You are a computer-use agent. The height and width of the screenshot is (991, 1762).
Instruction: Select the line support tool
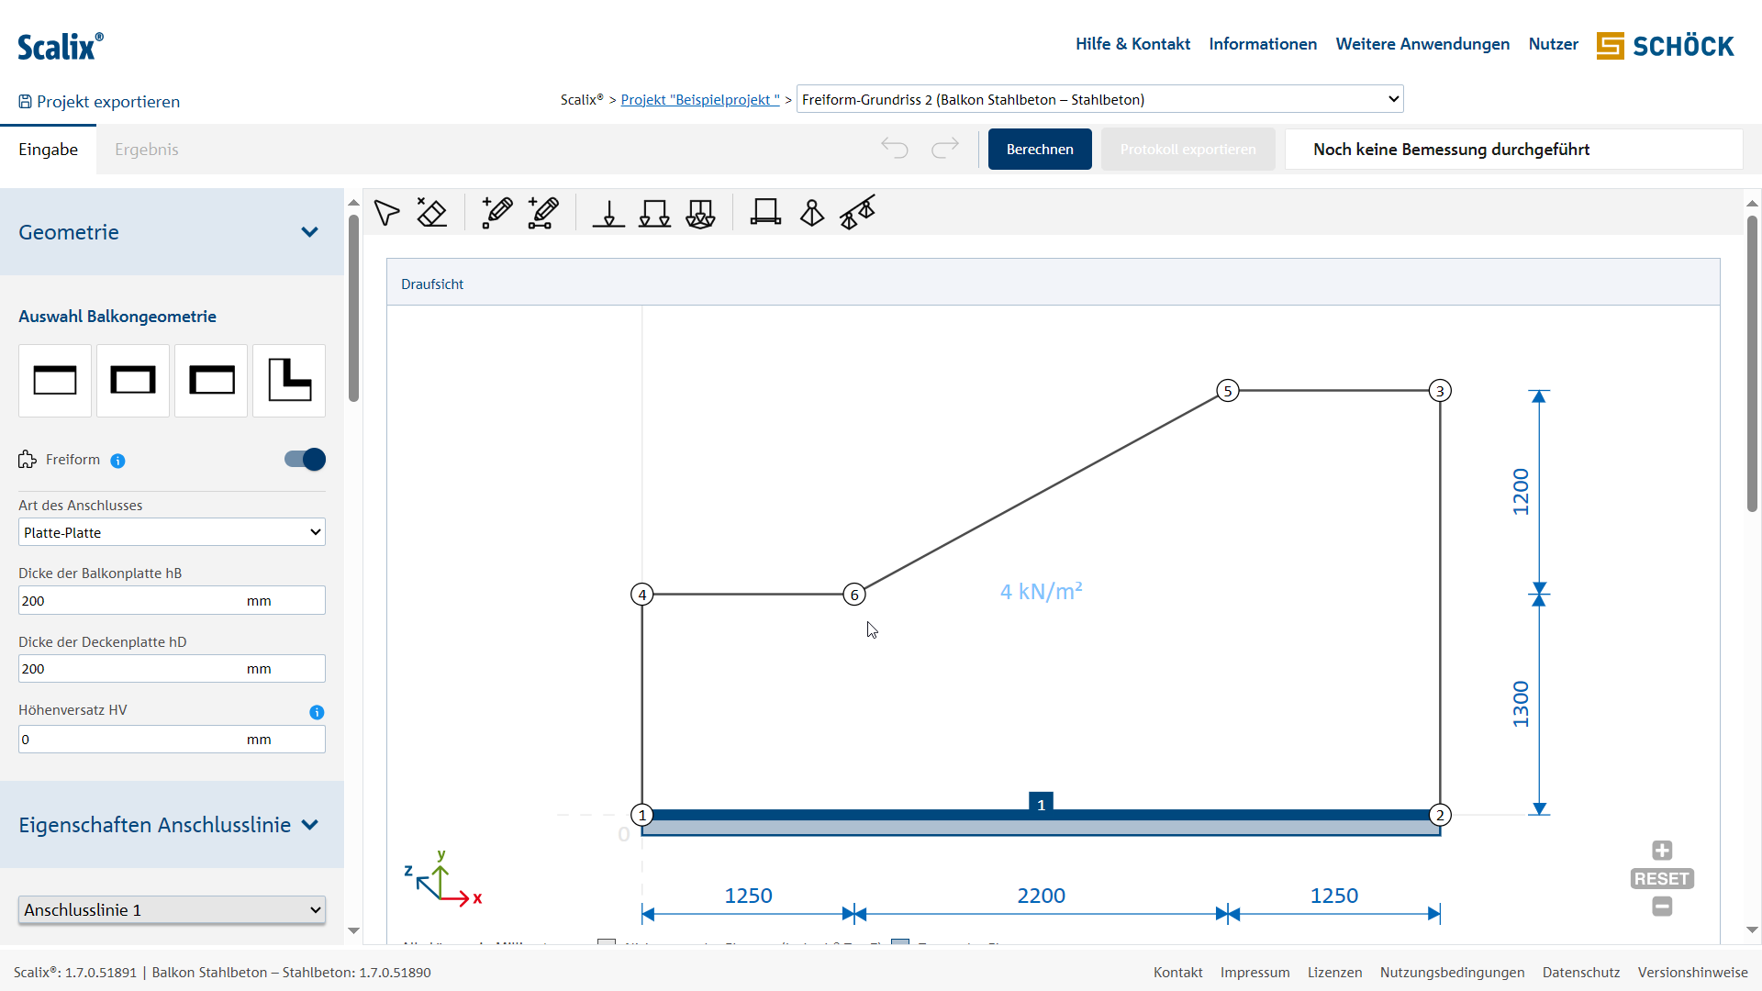857,212
